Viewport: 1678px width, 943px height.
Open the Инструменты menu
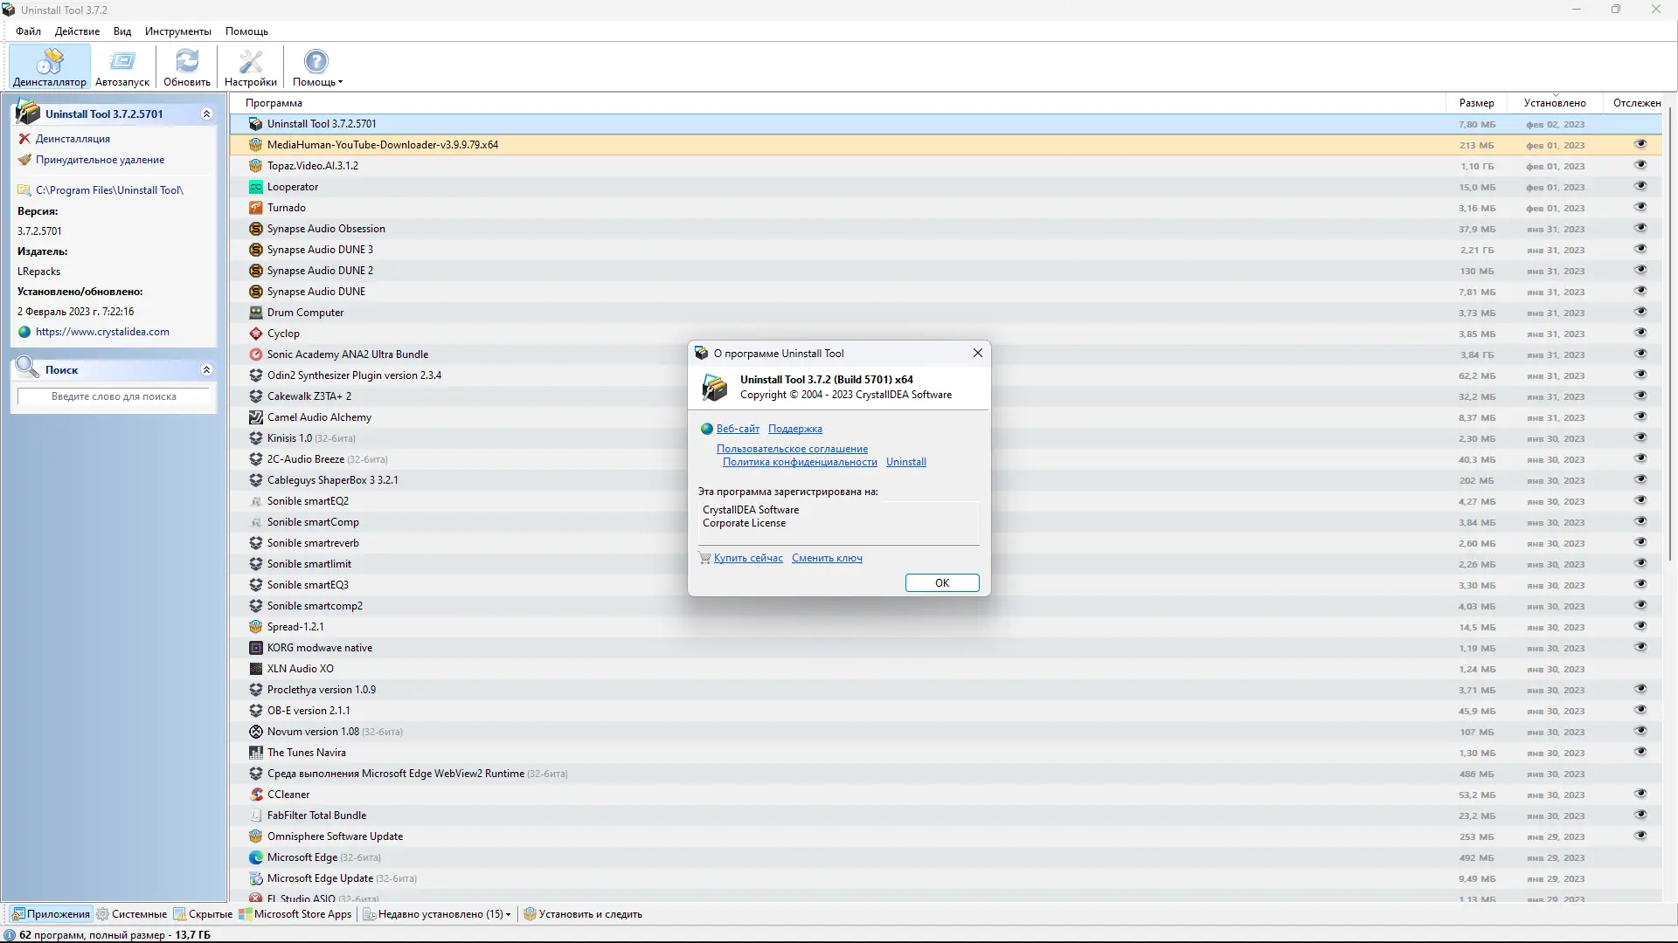point(177,31)
